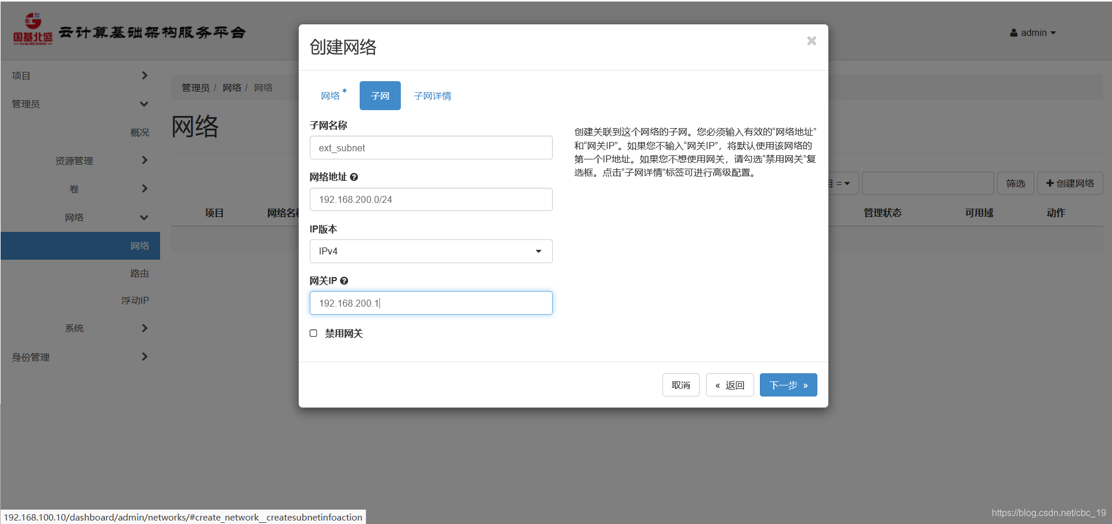Switch to the 网络 tab in the dialog
Image resolution: width=1112 pixels, height=524 pixels.
pos(331,95)
